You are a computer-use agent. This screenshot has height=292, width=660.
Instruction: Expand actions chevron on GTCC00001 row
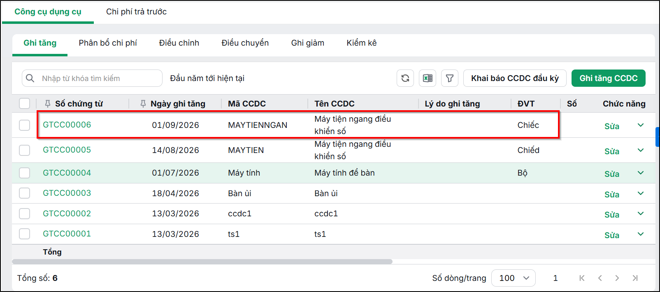point(641,234)
